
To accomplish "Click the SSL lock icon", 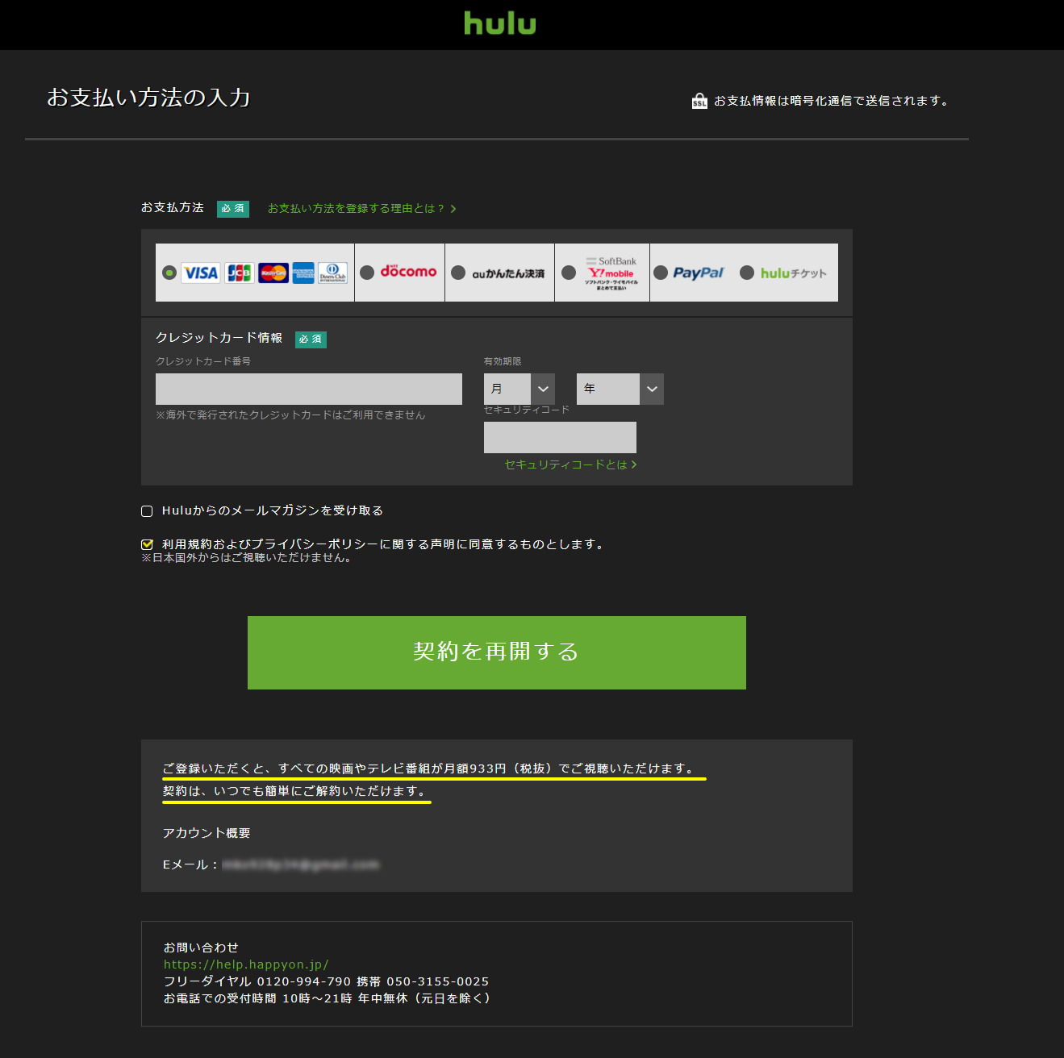I will click(x=699, y=101).
